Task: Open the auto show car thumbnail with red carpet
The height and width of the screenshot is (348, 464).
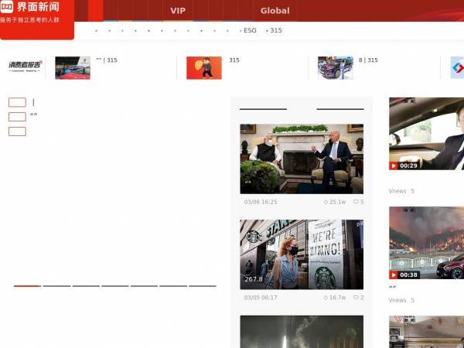Action: 73,68
